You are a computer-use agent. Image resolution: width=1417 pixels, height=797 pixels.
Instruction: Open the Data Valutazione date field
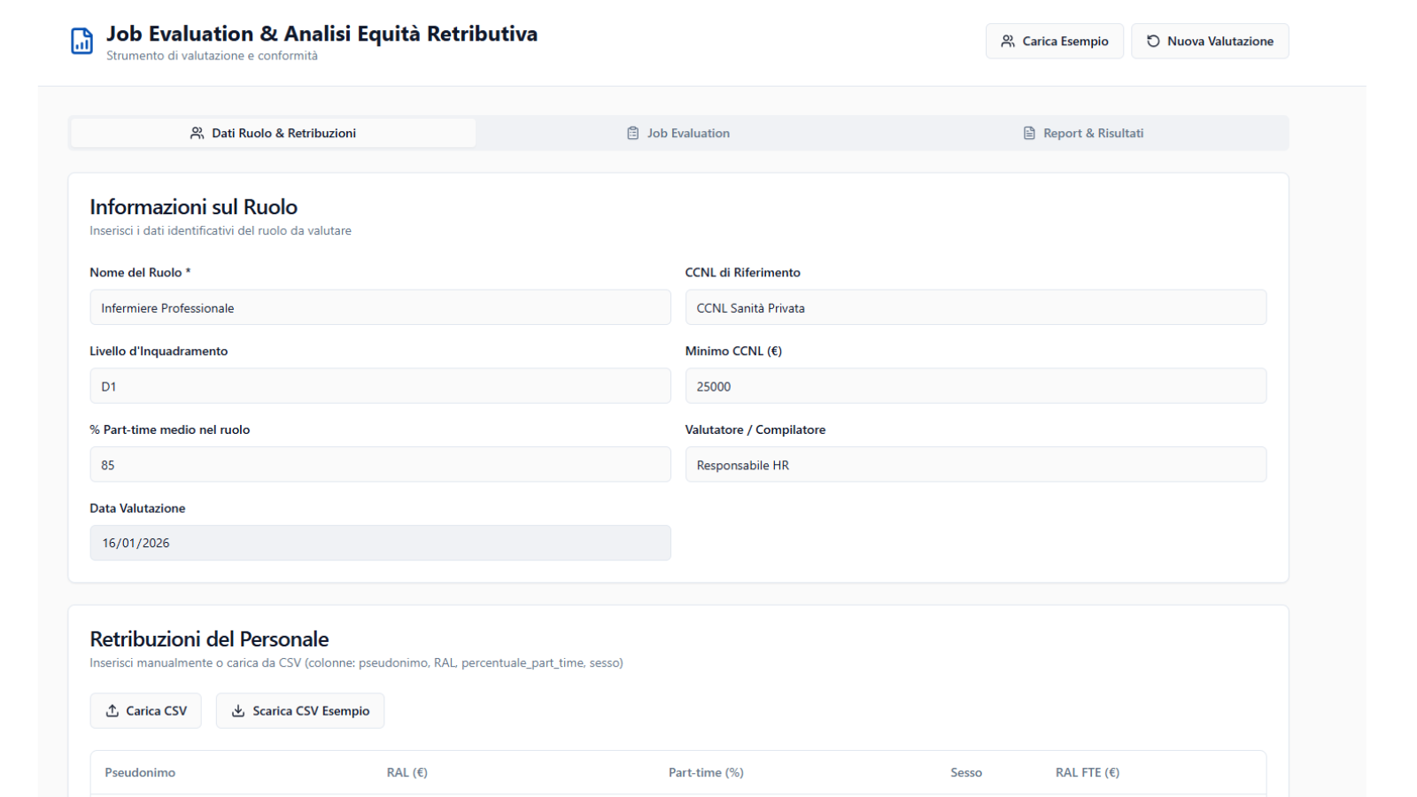coord(380,543)
